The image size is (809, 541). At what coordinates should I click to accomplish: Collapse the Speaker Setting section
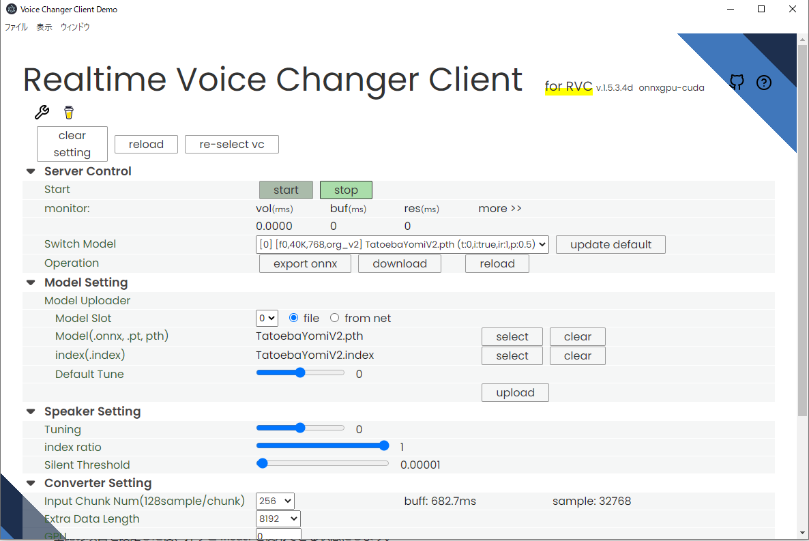(31, 411)
